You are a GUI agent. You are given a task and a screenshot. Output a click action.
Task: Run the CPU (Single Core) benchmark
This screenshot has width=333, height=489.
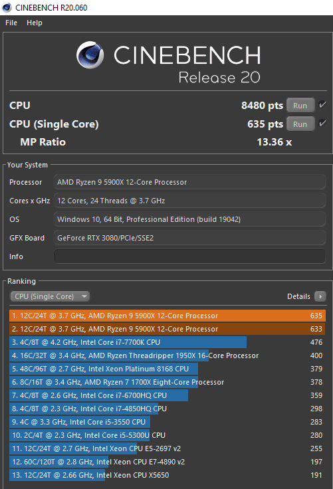[x=300, y=124]
